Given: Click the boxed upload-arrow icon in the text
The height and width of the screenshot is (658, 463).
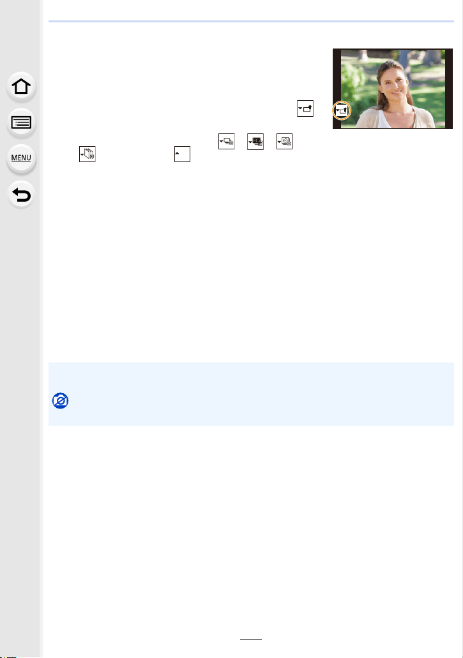Looking at the screenshot, I should pyautogui.click(x=305, y=108).
